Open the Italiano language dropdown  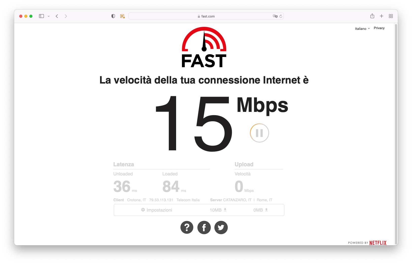tap(362, 29)
